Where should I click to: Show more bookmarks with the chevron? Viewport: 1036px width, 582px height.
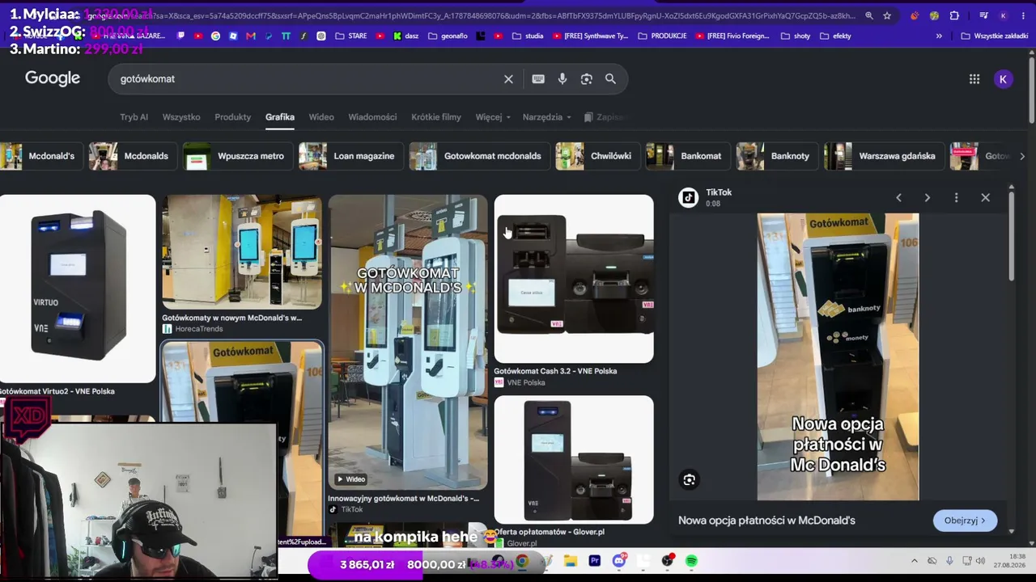[939, 36]
